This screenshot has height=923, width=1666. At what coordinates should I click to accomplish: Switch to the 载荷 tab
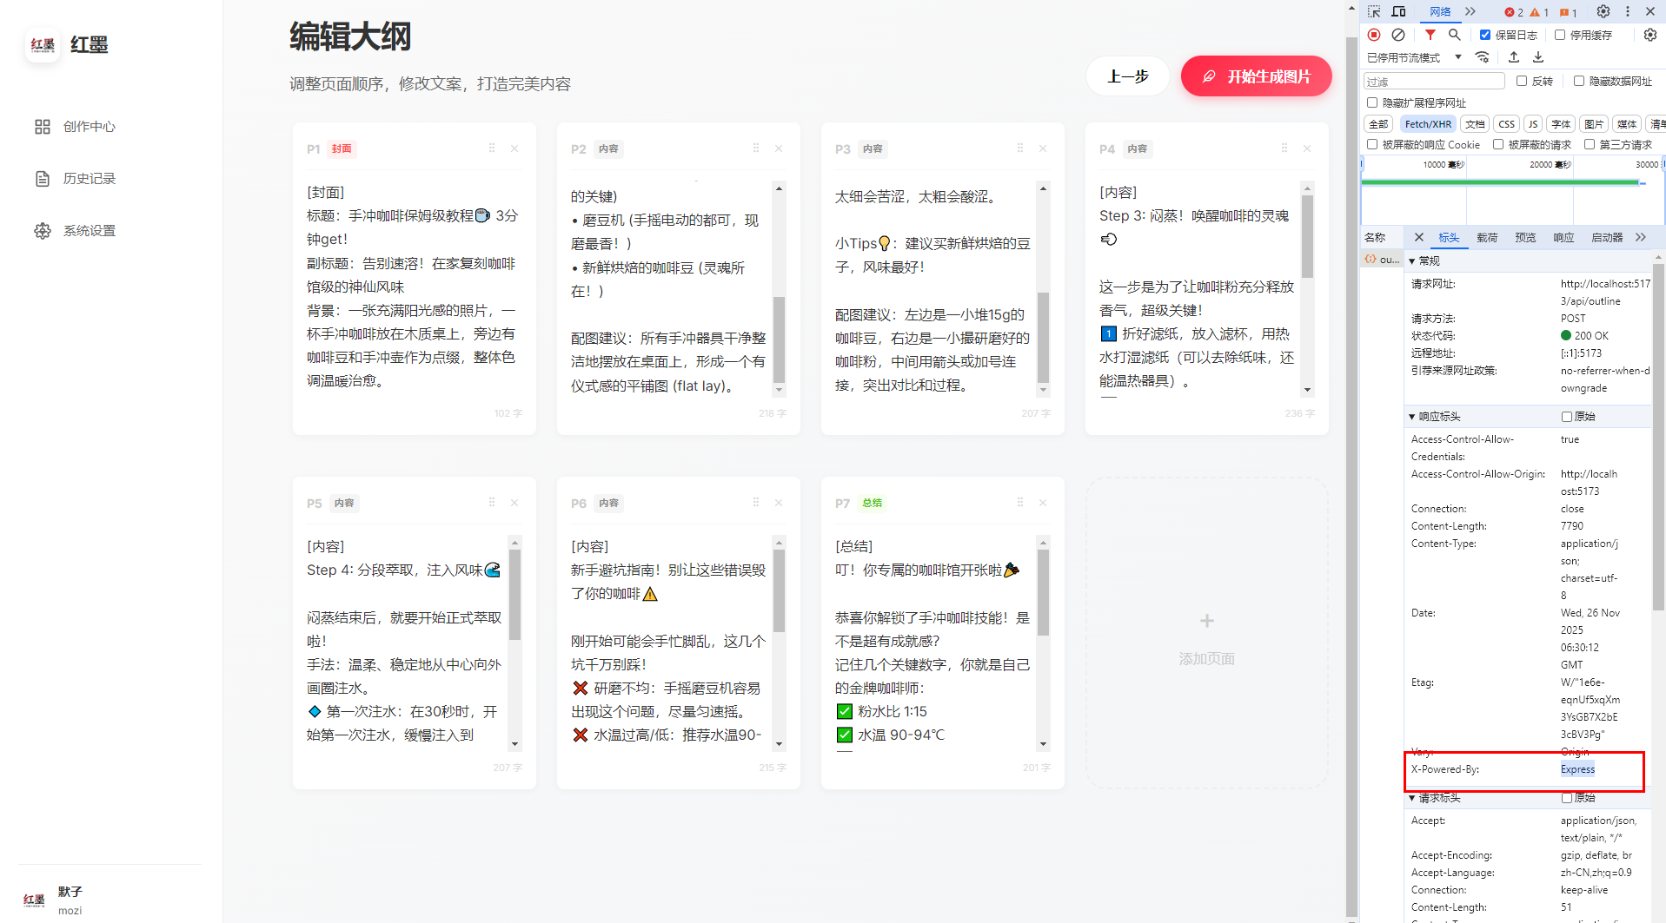(1487, 237)
